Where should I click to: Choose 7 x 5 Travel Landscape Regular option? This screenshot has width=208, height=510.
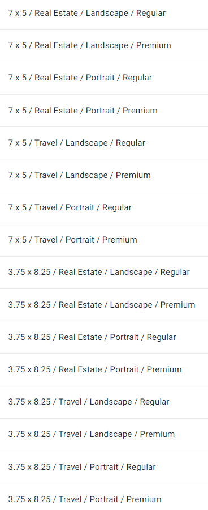coord(104,143)
